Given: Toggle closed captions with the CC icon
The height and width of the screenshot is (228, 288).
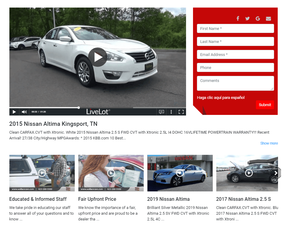Looking at the screenshot, I should click(x=162, y=112).
